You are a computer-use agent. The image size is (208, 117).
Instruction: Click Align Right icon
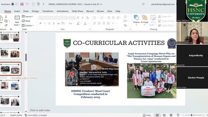[x=104, y=23]
